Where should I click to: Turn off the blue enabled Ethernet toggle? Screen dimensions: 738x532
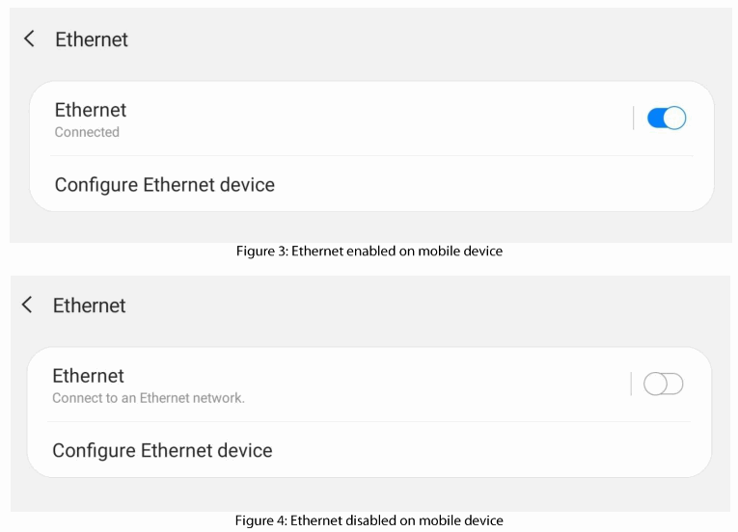pos(666,119)
